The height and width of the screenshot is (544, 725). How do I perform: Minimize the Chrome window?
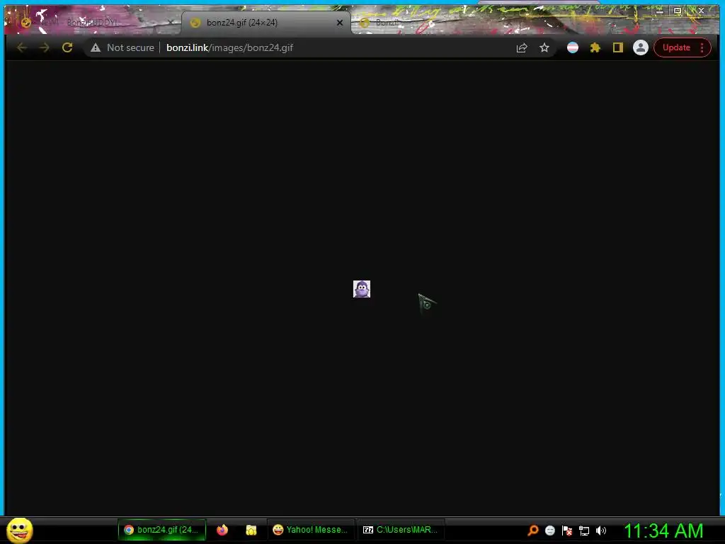(x=660, y=11)
